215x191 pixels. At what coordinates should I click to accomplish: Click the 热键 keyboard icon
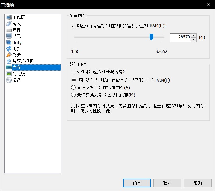[x=9, y=30]
